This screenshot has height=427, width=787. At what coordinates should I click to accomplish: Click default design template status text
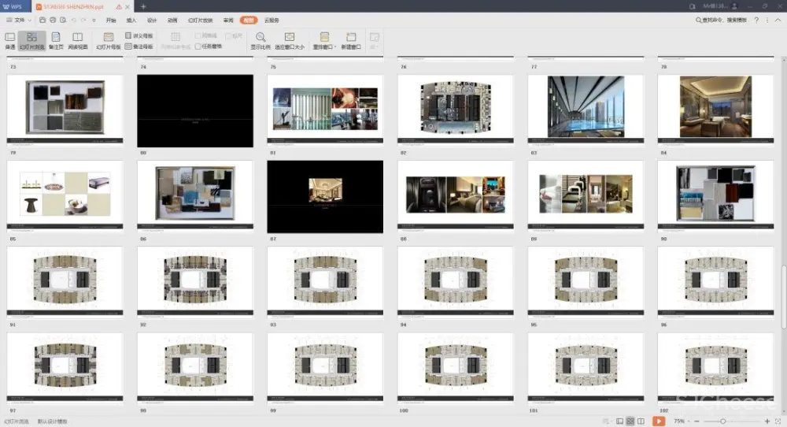pos(53,421)
